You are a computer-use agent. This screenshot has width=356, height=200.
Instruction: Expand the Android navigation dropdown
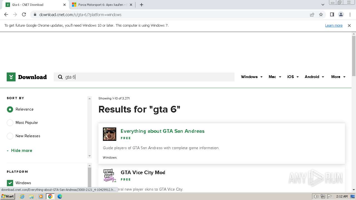(314, 77)
